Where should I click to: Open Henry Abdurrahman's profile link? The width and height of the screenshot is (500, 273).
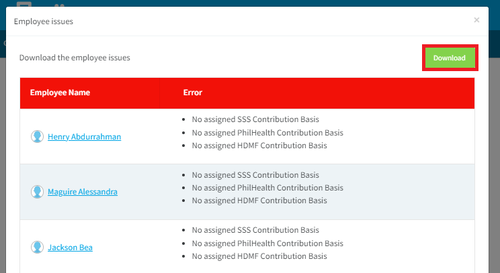point(84,137)
